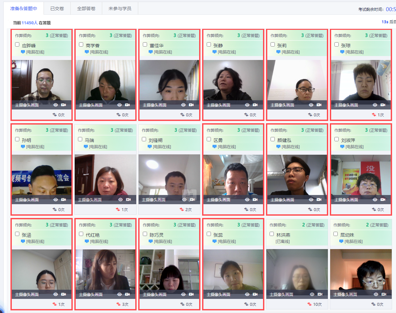This screenshot has height=313, width=396.
Task: Toggle eye view icon on 张涵's feed
Action: click(56, 294)
